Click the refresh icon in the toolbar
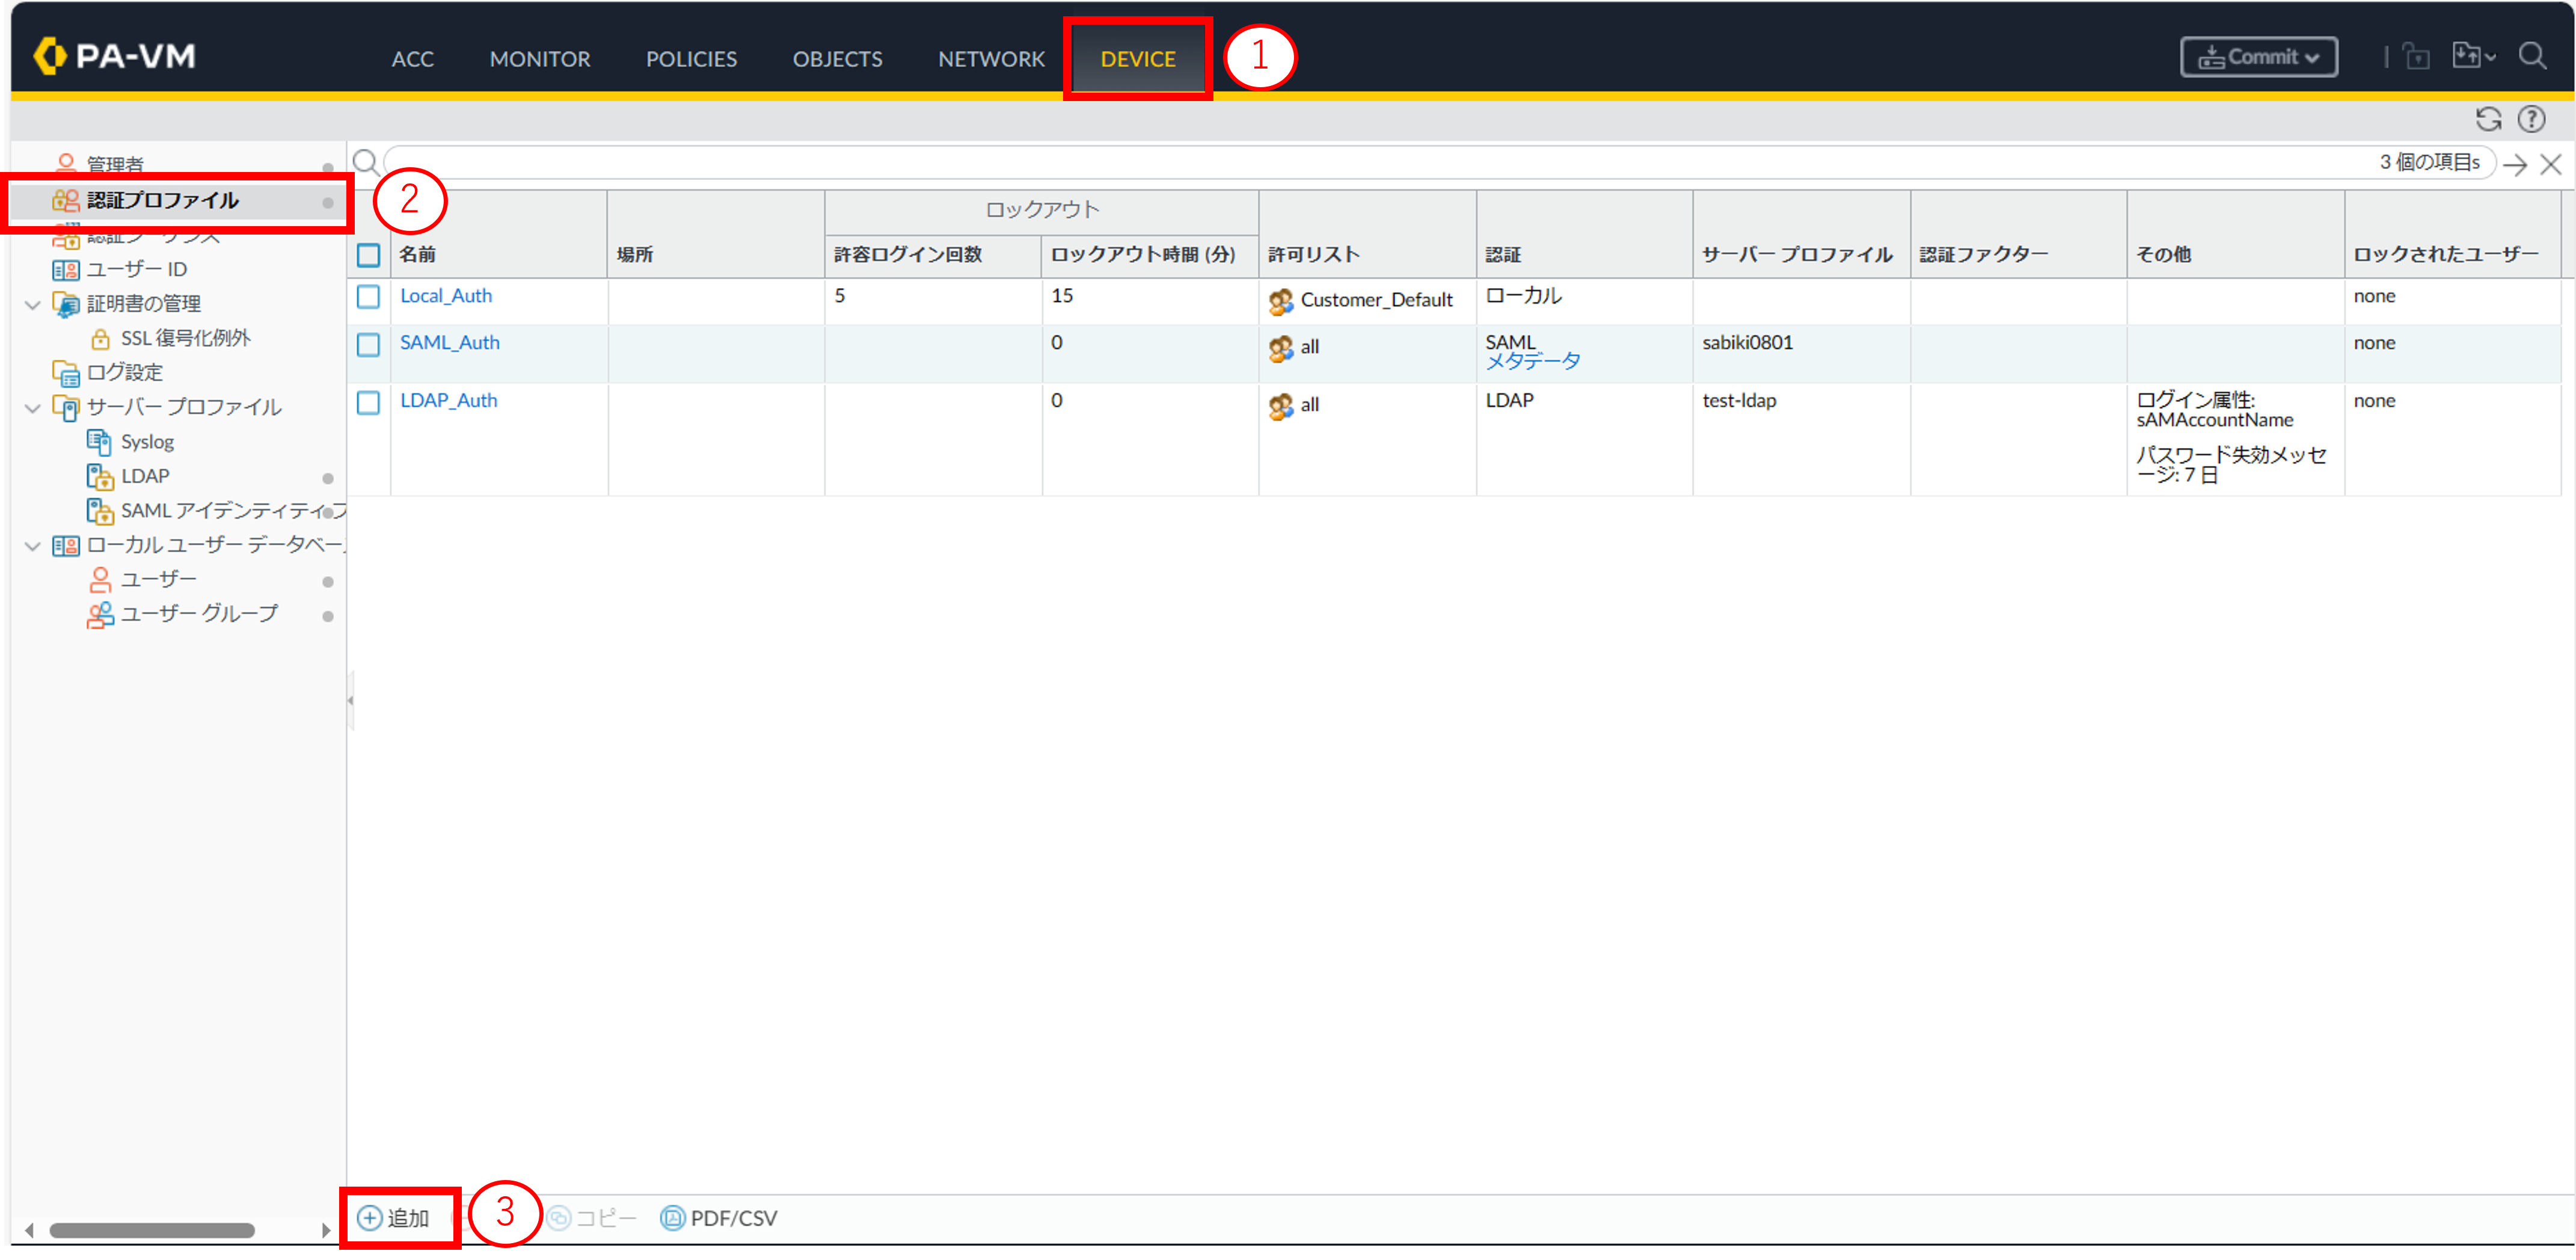The image size is (2576, 1260). click(2488, 120)
